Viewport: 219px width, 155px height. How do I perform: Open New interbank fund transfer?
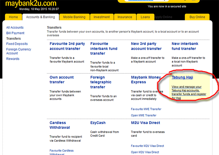click(185, 46)
